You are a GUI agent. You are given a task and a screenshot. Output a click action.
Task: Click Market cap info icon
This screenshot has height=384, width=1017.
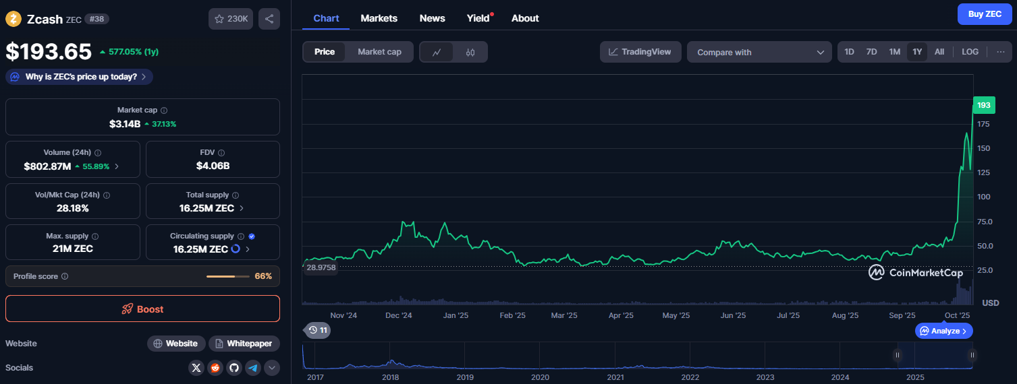164,110
